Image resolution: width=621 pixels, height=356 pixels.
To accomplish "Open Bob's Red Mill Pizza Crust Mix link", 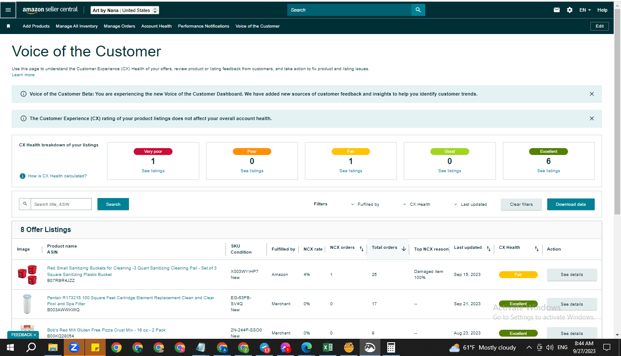I will [x=107, y=330].
